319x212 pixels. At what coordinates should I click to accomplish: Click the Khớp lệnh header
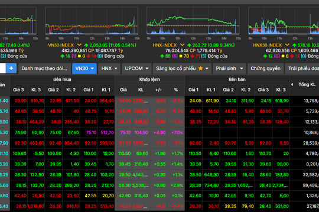(149, 79)
